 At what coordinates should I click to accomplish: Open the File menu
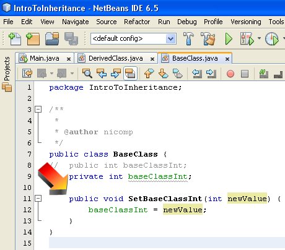(x=8, y=22)
